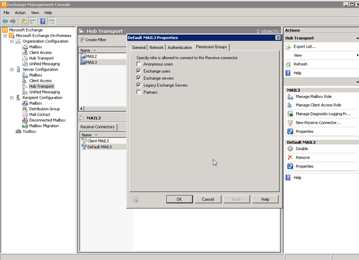359x260 pixels.
Task: Enable the Anonymous users checkbox
Action: coord(139,64)
